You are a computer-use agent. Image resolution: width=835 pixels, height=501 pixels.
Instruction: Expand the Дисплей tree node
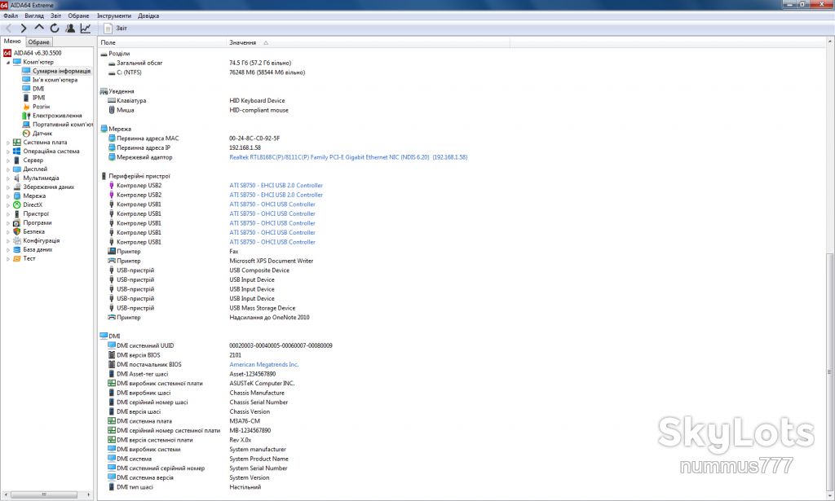[x=8, y=169]
